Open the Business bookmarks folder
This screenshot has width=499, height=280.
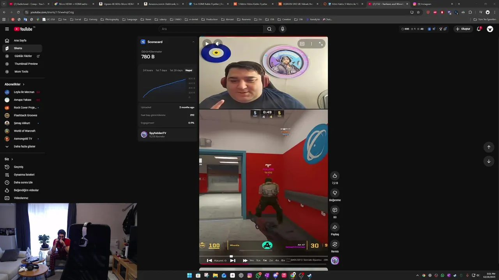pyautogui.click(x=244, y=19)
